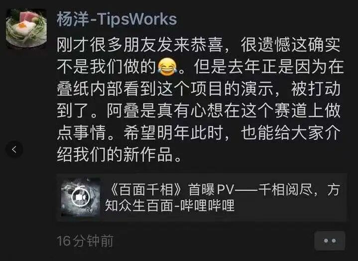Image resolution: width=358 pixels, height=261 pixels.
Task: Click the TipsWorks part of the username
Action: (138, 19)
